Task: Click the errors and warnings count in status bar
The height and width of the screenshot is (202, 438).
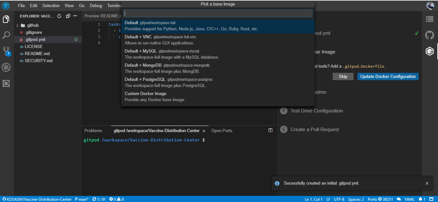Action: pyautogui.click(x=116, y=199)
